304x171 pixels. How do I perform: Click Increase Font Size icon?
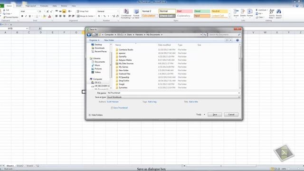tap(47, 11)
